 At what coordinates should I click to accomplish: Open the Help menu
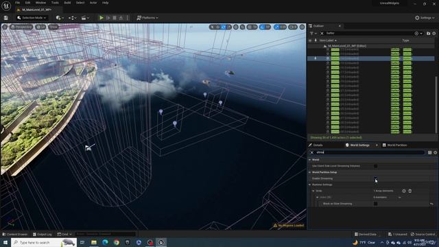(105, 3)
